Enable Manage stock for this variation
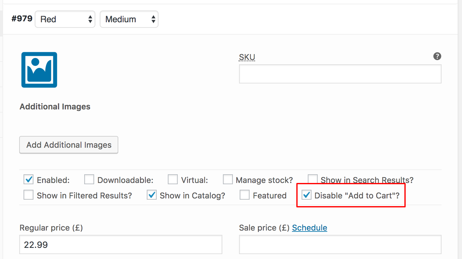Viewport: 462px width, 259px height. coord(228,179)
